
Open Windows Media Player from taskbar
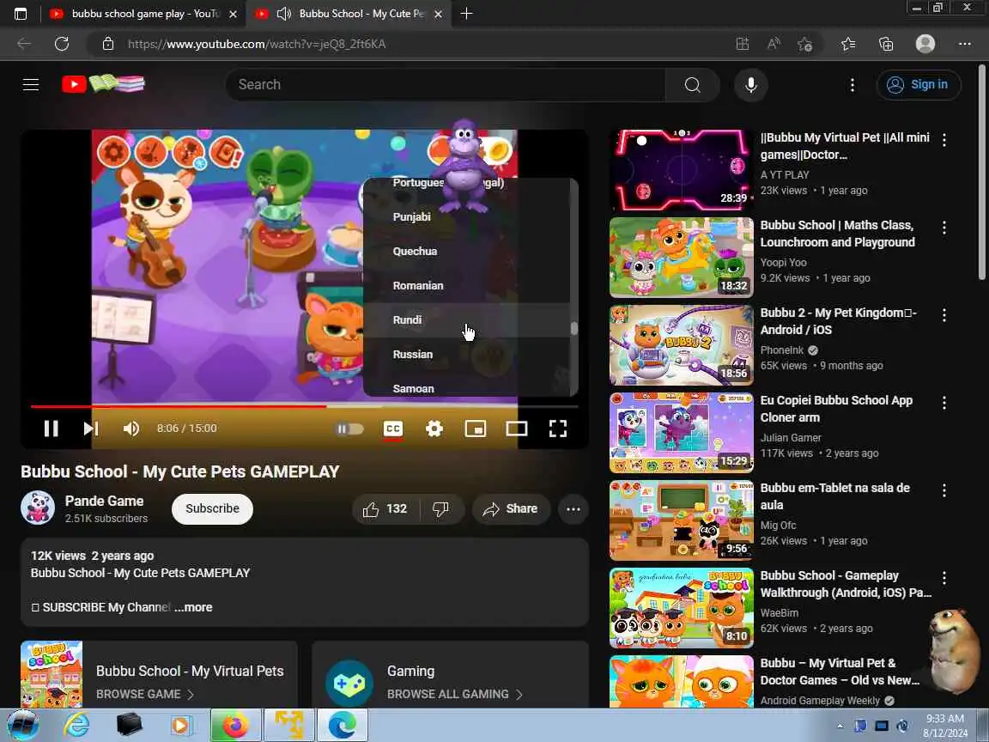pos(181,726)
